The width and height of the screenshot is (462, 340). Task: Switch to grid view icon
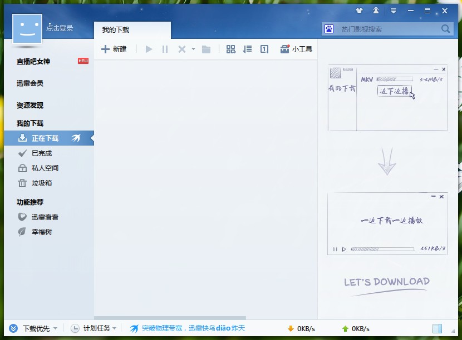click(230, 49)
